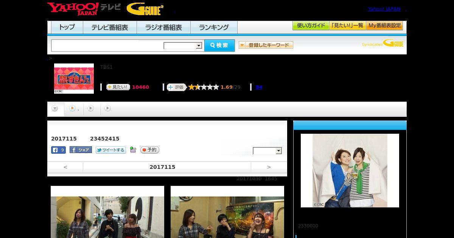Screen dimensions: 454x238
Task: Open the ラジオ番組表 tab
Action: (163, 27)
